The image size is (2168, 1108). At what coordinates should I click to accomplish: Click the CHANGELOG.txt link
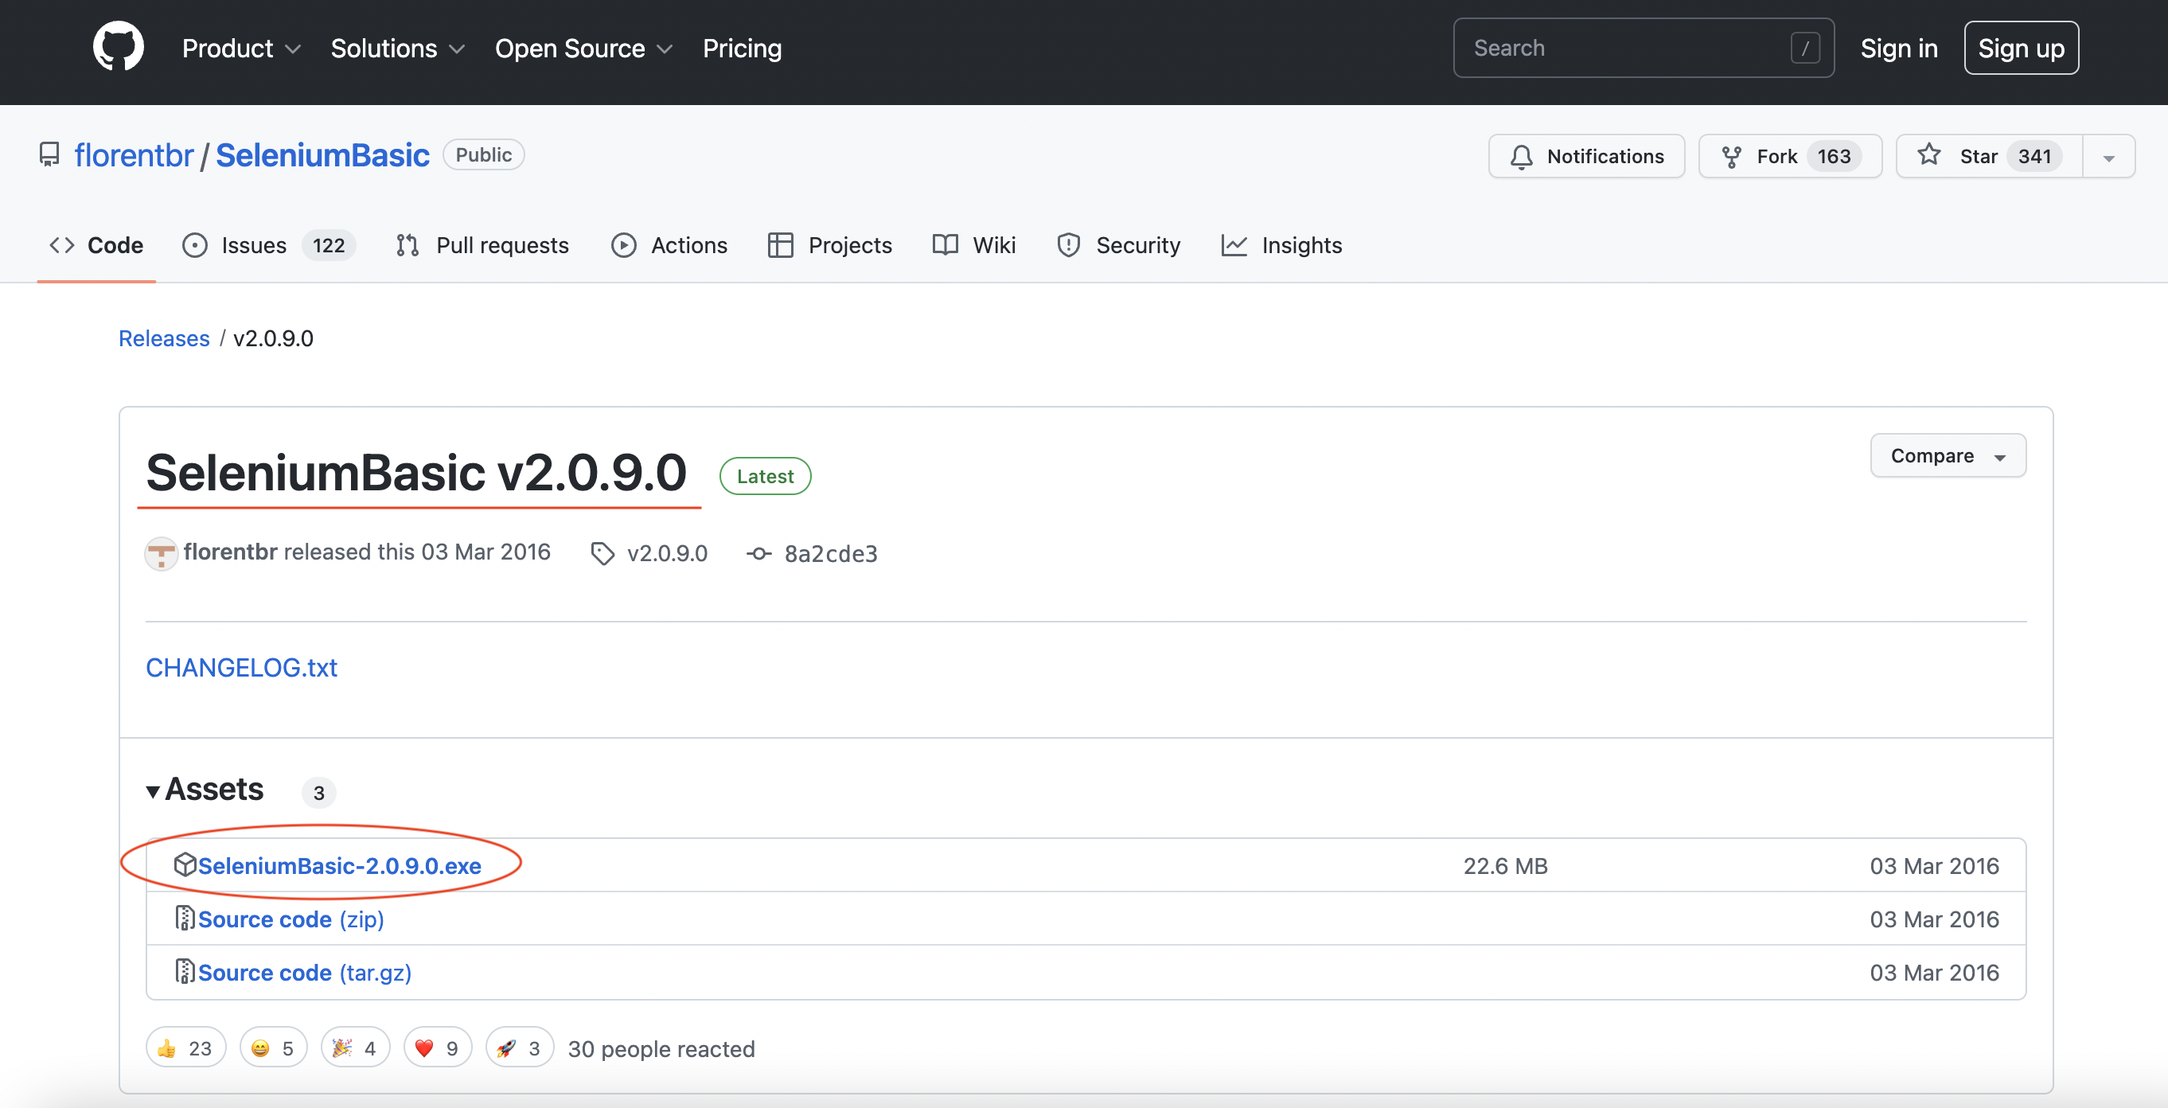point(240,665)
